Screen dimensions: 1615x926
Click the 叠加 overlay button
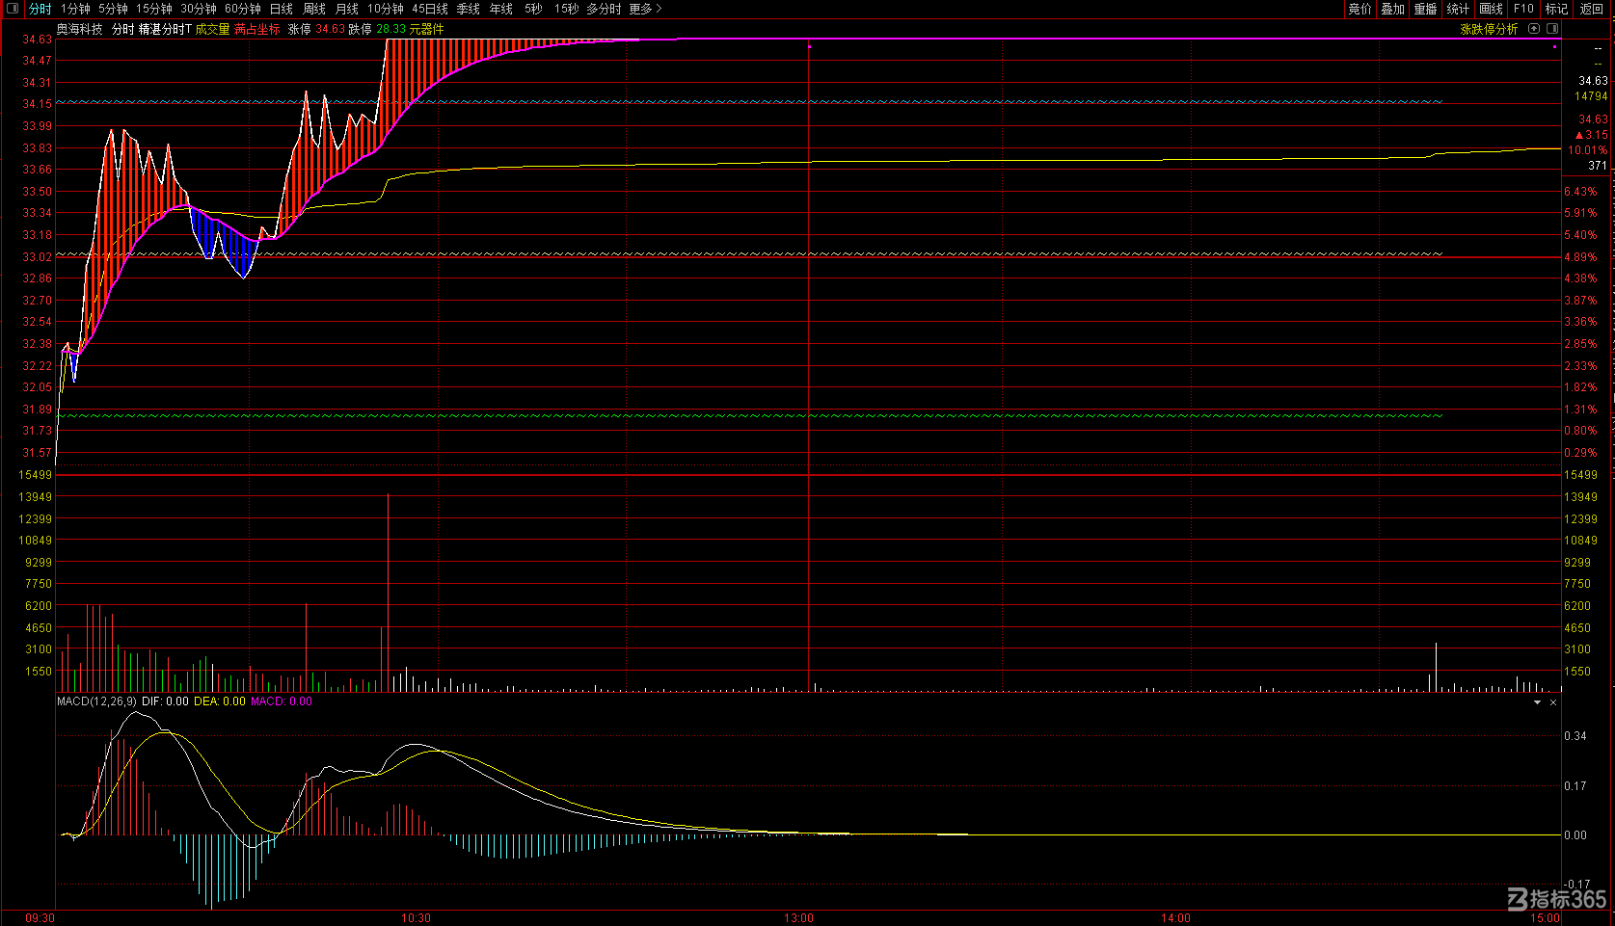coord(1392,9)
